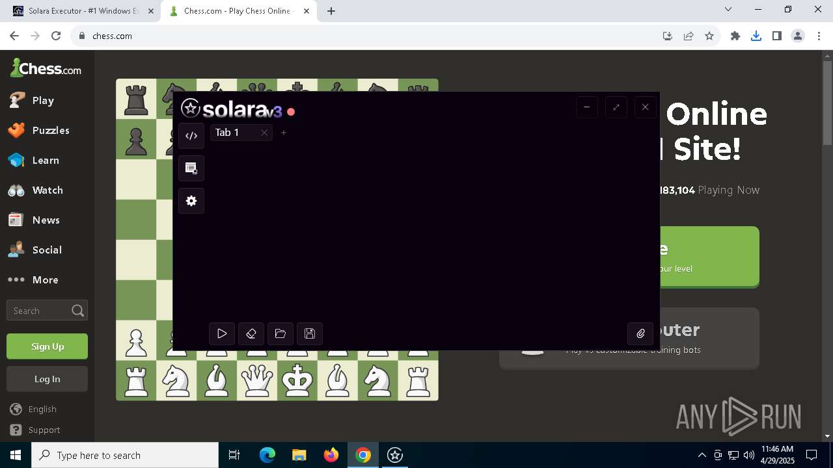Click the Chess.com logo
The height and width of the screenshot is (468, 833).
coord(46,68)
